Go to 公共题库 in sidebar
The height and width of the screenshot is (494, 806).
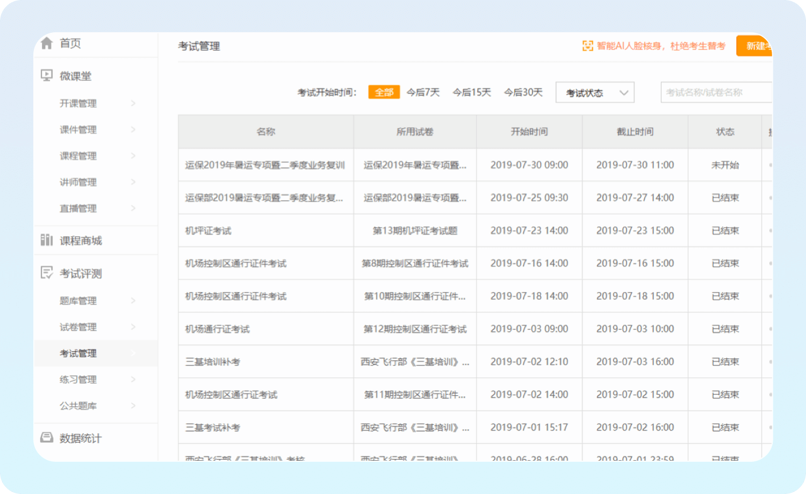click(78, 406)
